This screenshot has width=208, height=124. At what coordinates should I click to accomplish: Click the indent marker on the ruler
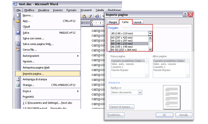click(91, 23)
